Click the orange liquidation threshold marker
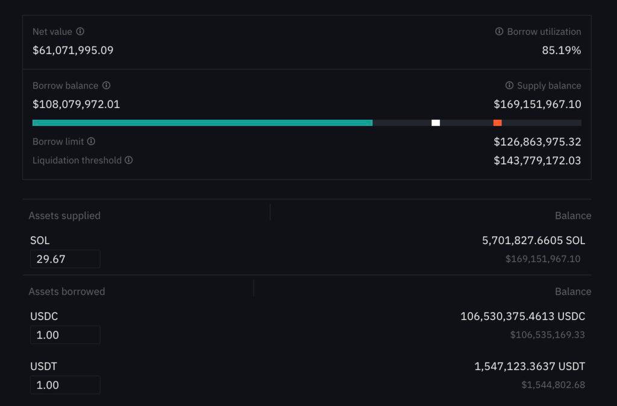 click(497, 123)
